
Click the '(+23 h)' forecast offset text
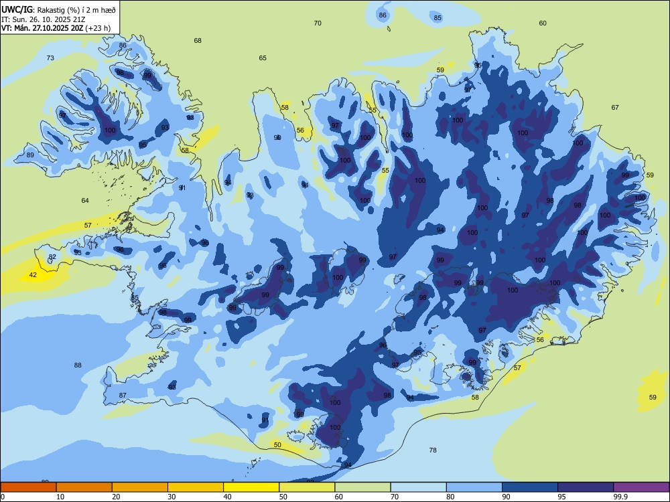[x=98, y=28]
